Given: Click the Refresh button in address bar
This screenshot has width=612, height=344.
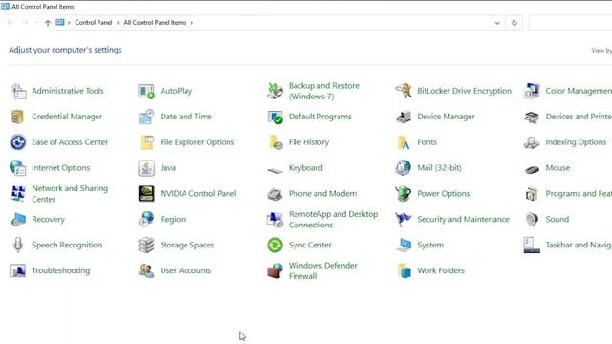Looking at the screenshot, I should pyautogui.click(x=514, y=23).
